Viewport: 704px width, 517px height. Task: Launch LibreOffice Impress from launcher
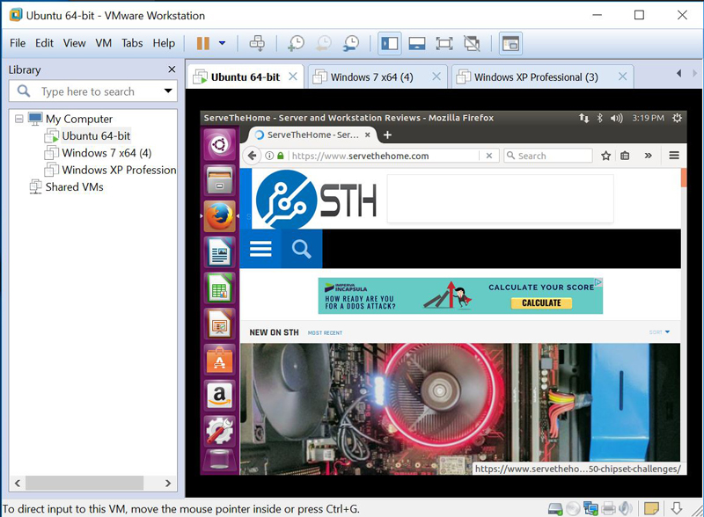(219, 324)
